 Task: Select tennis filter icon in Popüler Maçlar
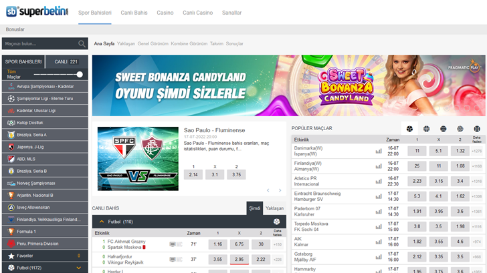[444, 129]
